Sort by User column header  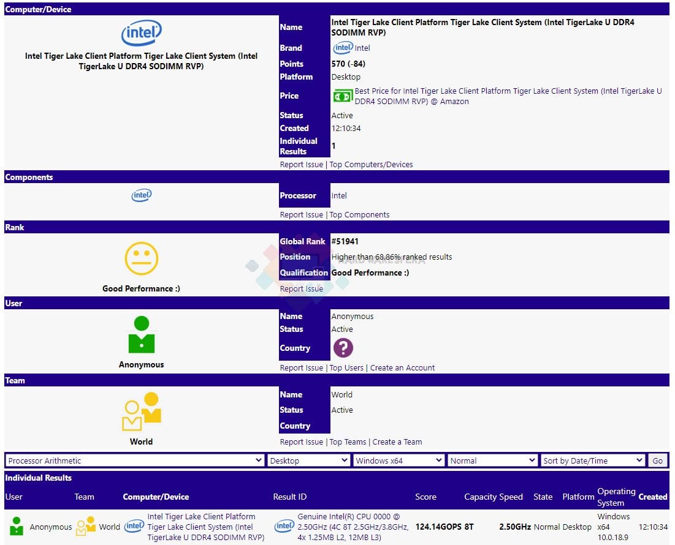tap(13, 497)
